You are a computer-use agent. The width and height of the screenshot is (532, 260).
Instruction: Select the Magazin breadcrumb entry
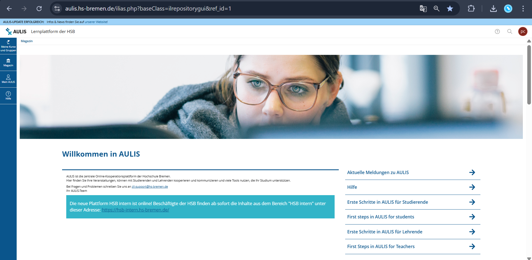click(x=27, y=41)
